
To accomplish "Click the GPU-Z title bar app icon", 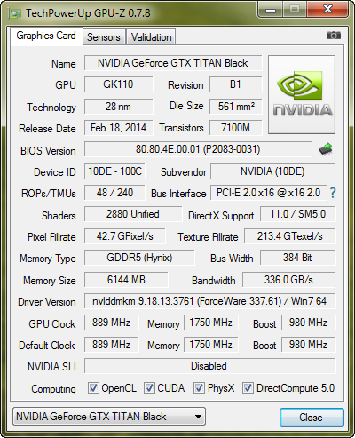I will (x=15, y=13).
